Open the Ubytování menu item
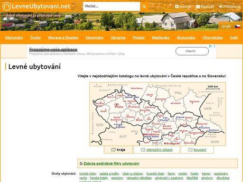Image resolution: width=243 pixels, height=182 pixels. [x=14, y=37]
